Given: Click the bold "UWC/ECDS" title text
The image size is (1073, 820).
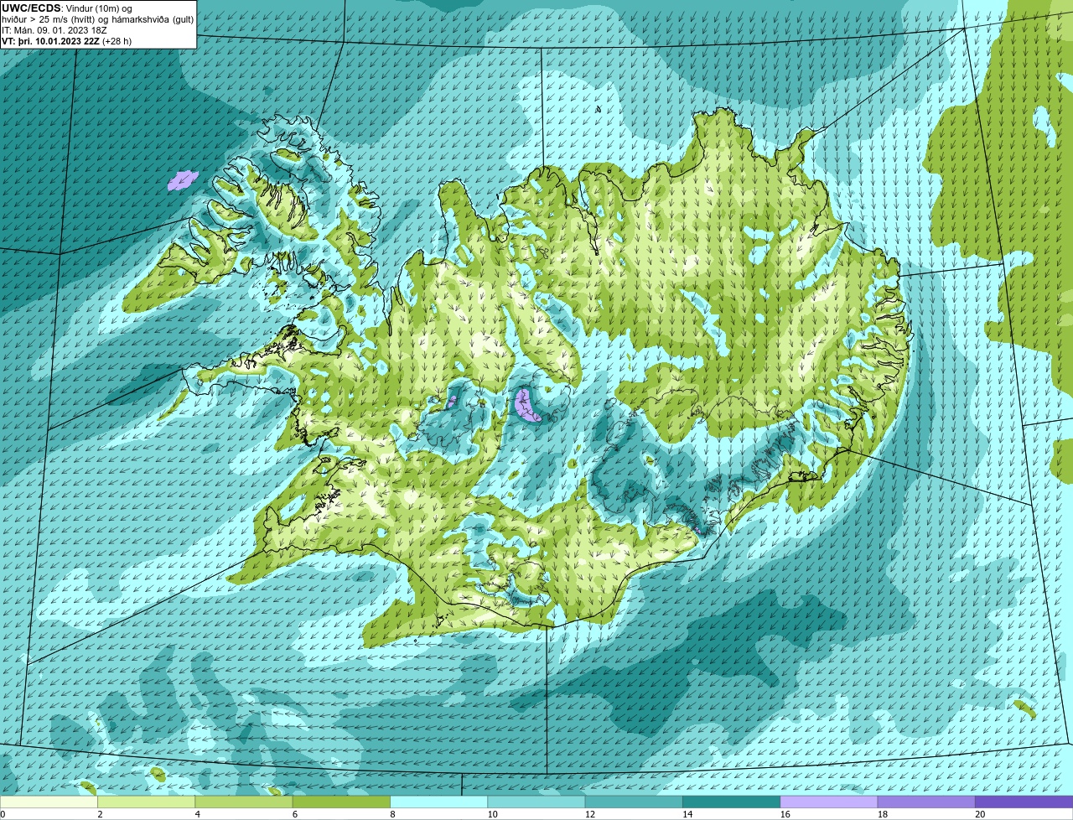Looking at the screenshot, I should (31, 8).
